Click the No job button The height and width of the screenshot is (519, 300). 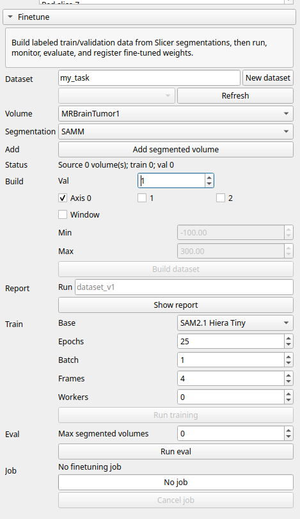[x=176, y=483]
